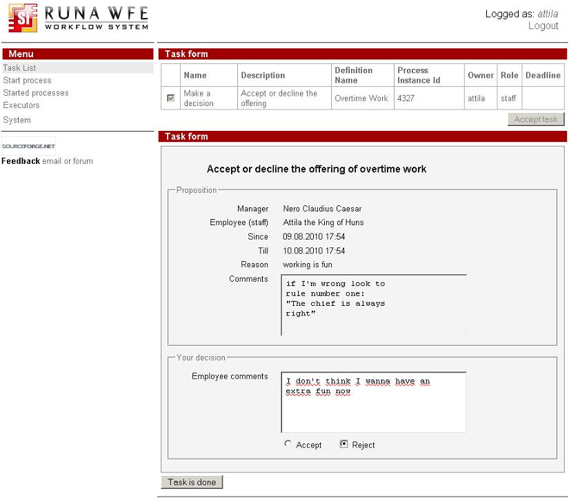Click the Comments proposition text box

373,305
